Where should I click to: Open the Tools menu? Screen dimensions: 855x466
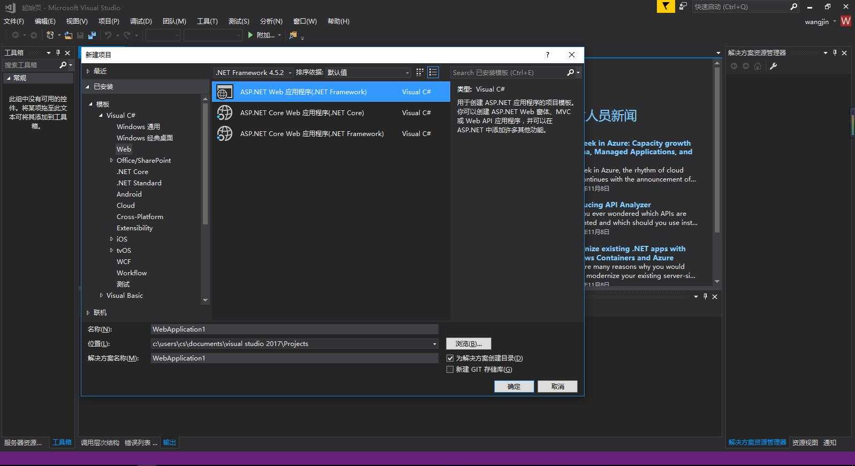point(207,21)
